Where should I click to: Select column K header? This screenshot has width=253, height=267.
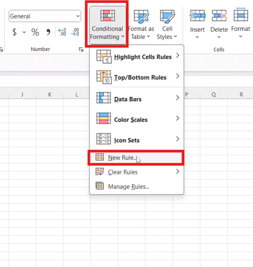(49, 94)
